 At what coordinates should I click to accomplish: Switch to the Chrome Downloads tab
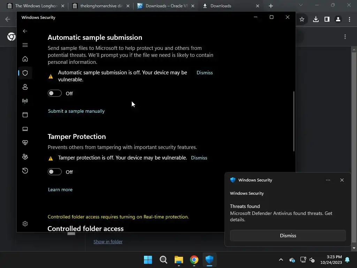point(231,6)
